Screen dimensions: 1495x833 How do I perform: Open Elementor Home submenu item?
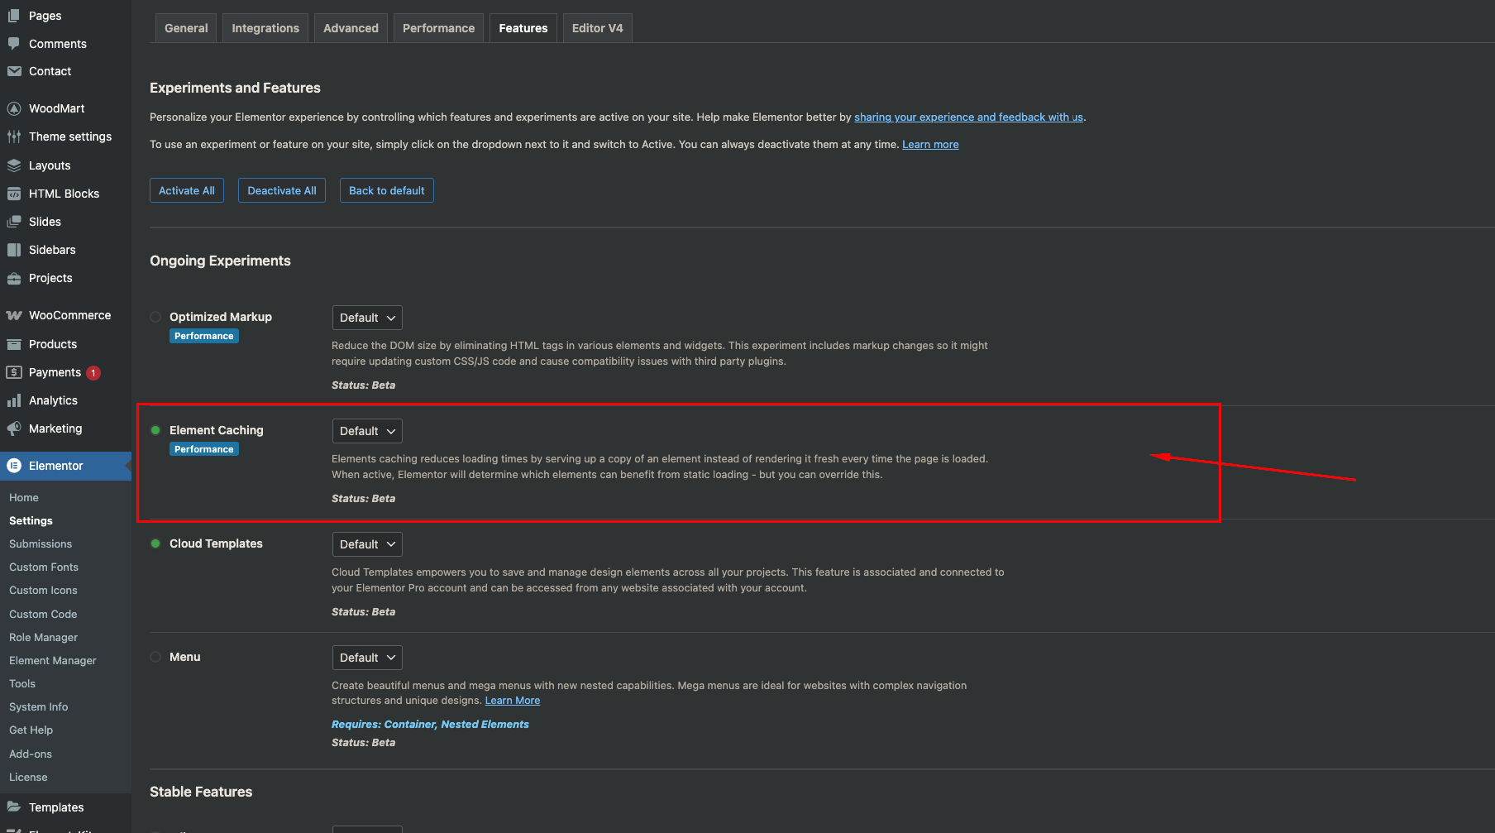point(24,497)
